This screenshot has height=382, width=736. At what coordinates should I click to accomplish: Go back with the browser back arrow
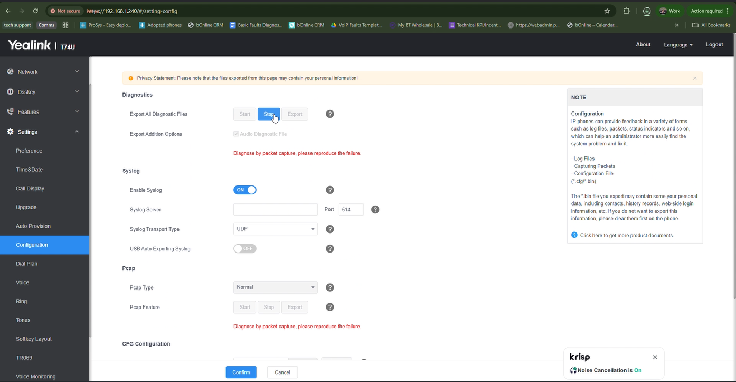coord(8,11)
